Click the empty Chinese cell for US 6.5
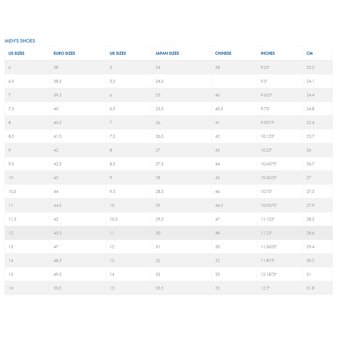 pos(234,81)
